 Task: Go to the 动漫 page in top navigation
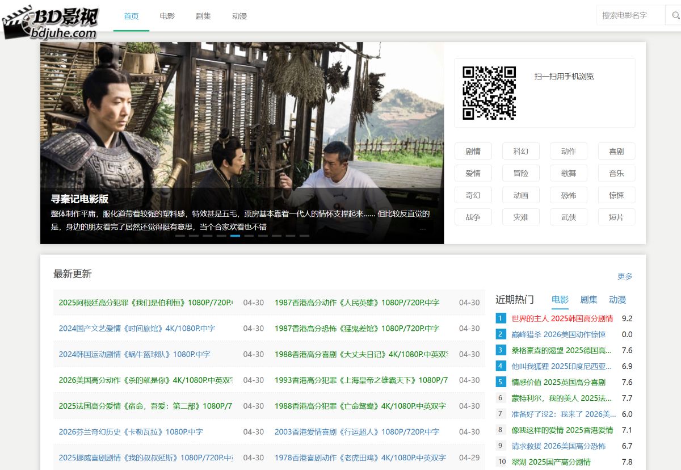pos(239,16)
